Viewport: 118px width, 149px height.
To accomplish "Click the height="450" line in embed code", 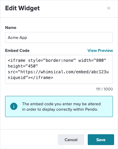I will point(23,66).
